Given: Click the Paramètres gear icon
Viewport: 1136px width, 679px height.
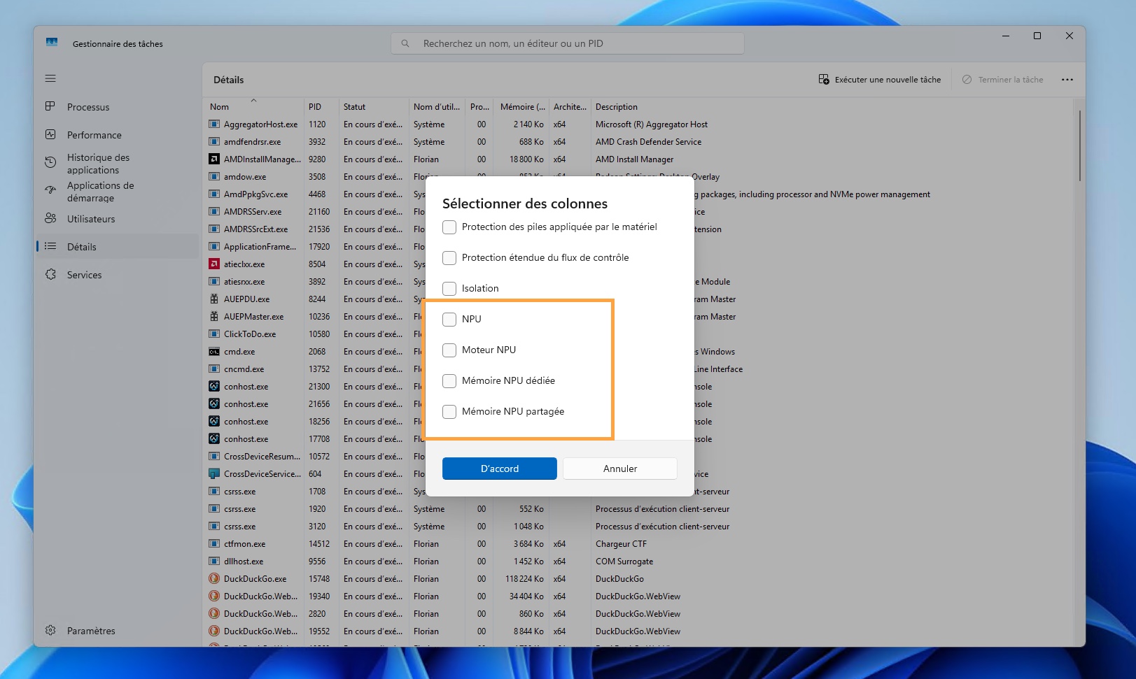Looking at the screenshot, I should point(50,630).
